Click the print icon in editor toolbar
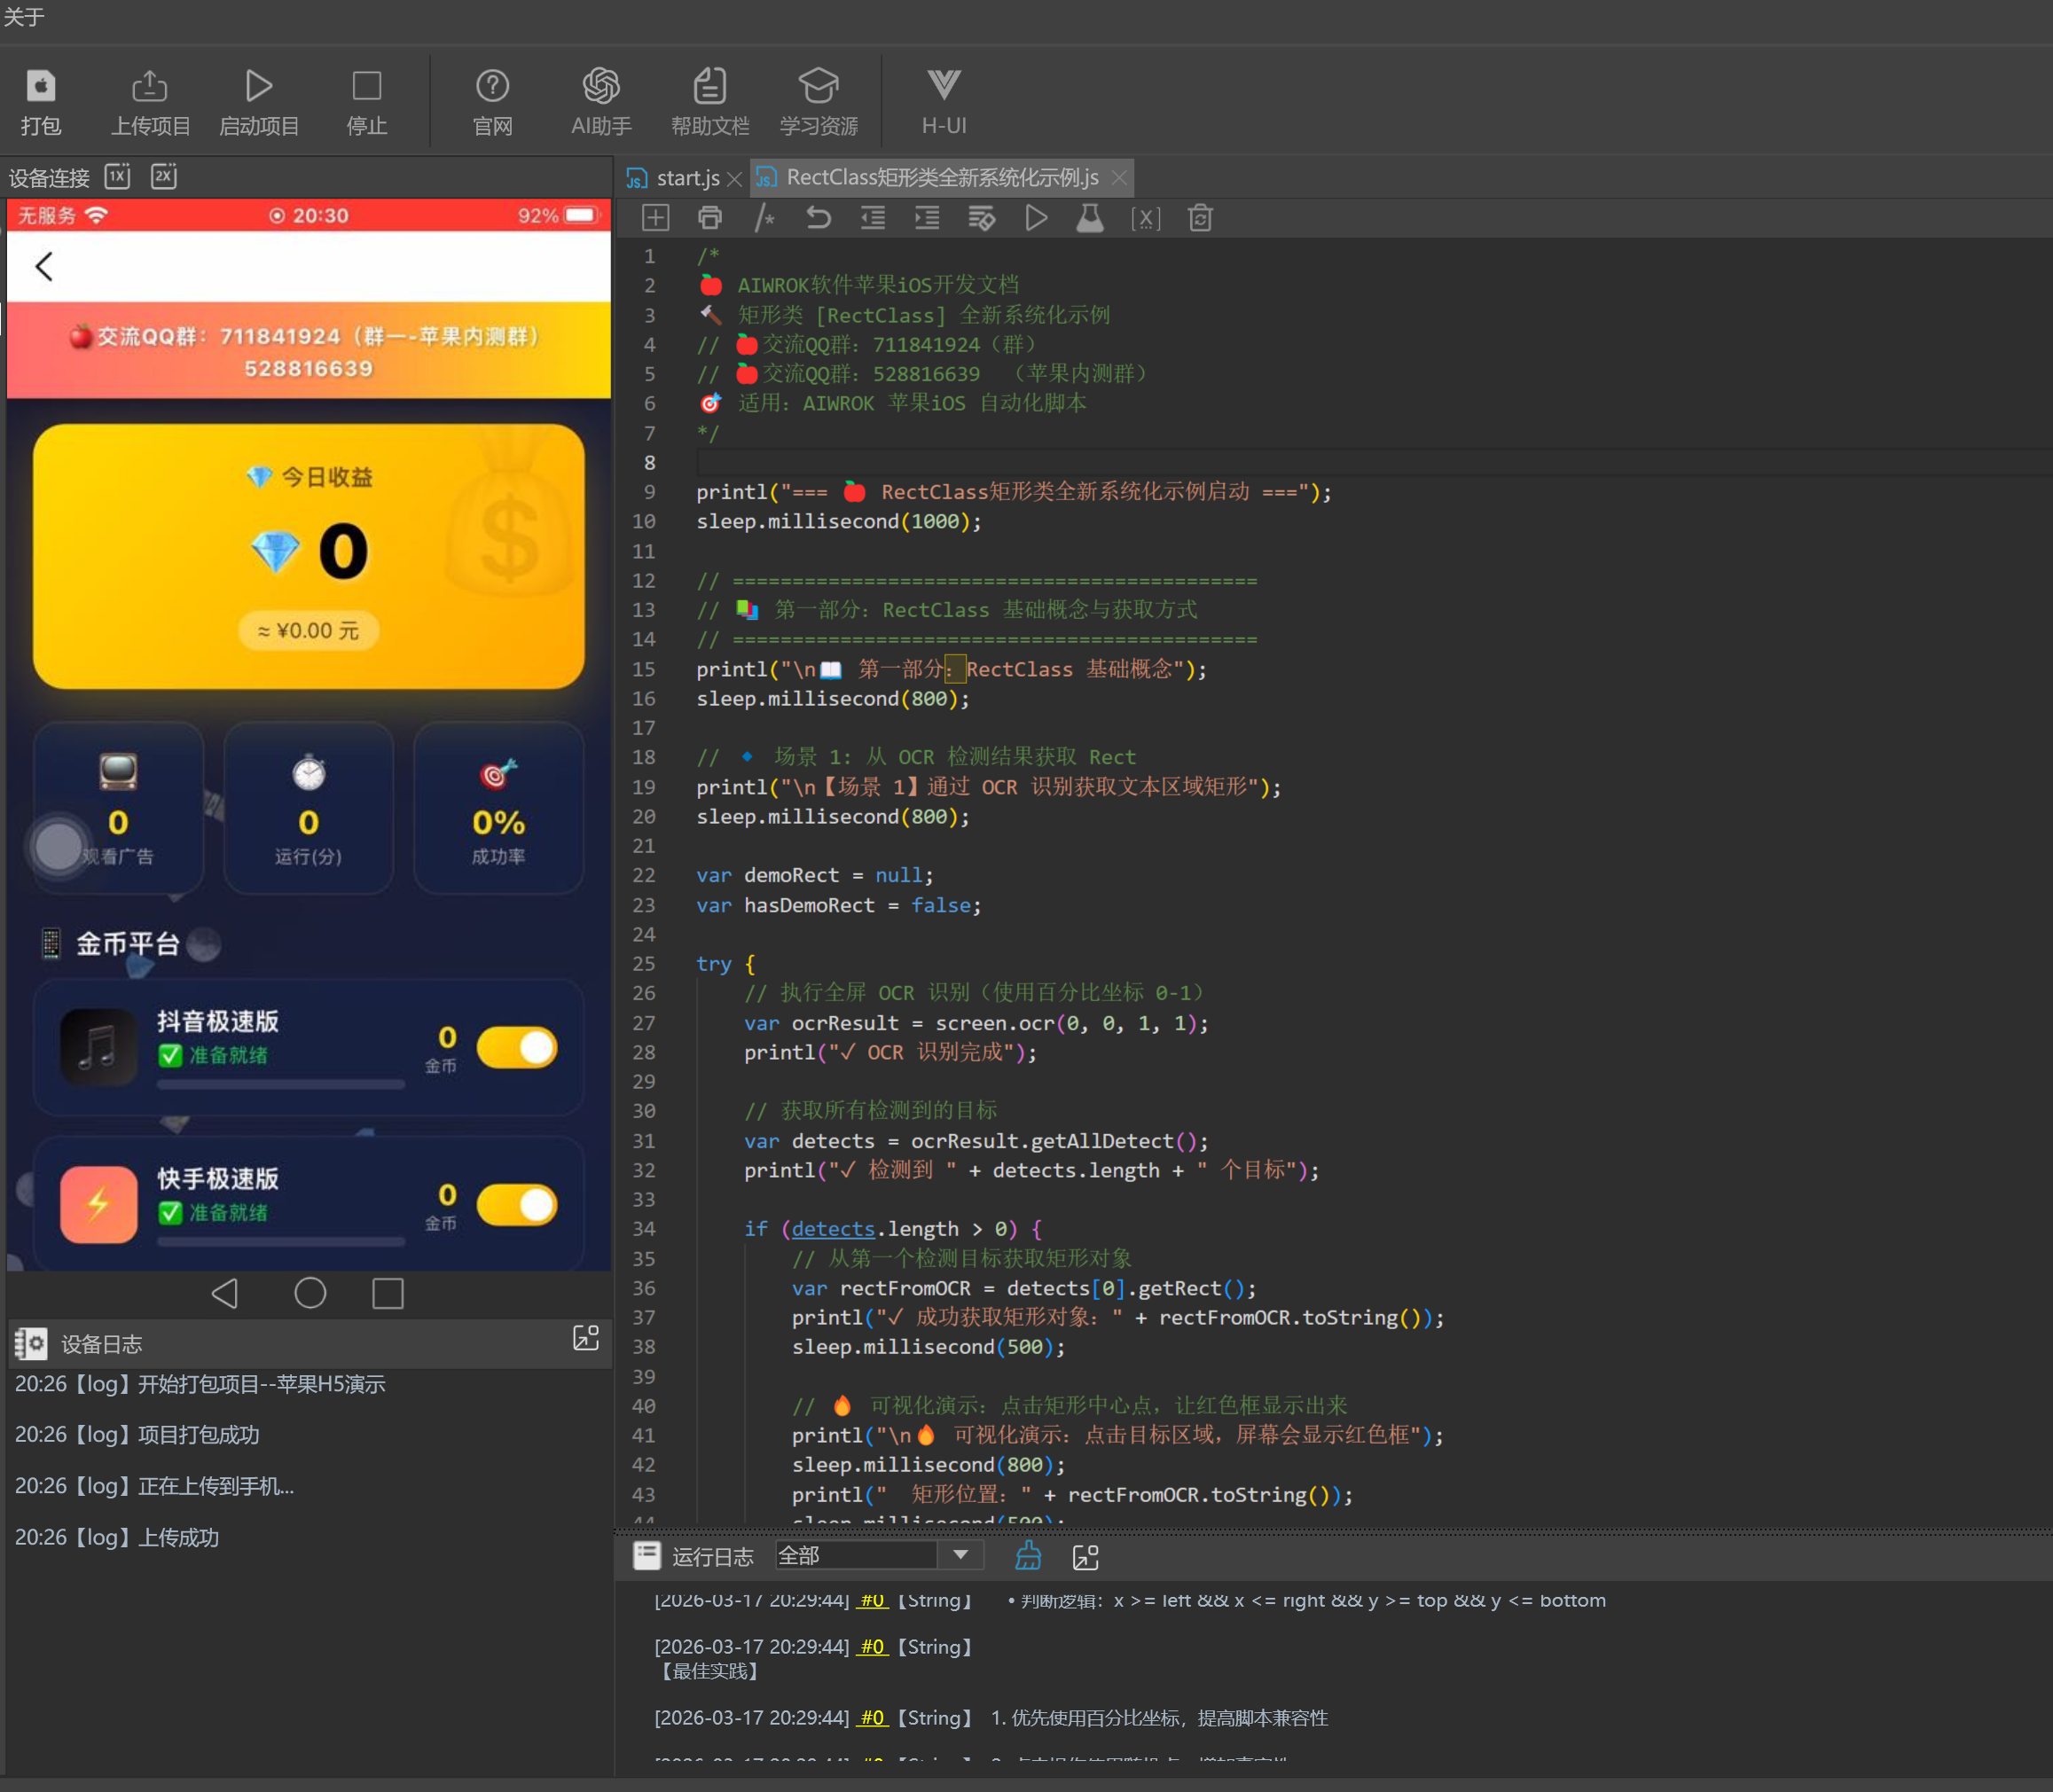This screenshot has height=1792, width=2053. pos(709,218)
